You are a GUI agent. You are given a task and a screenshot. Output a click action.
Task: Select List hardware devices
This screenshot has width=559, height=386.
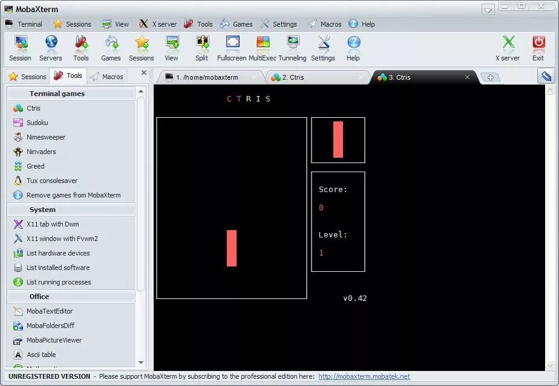pyautogui.click(x=51, y=253)
